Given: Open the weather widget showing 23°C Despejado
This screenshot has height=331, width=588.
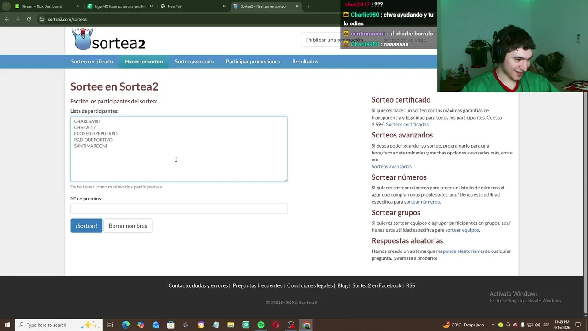Looking at the screenshot, I should pyautogui.click(x=463, y=325).
